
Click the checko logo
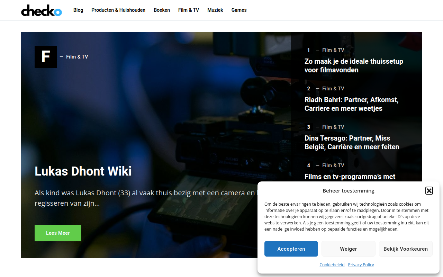point(42,10)
